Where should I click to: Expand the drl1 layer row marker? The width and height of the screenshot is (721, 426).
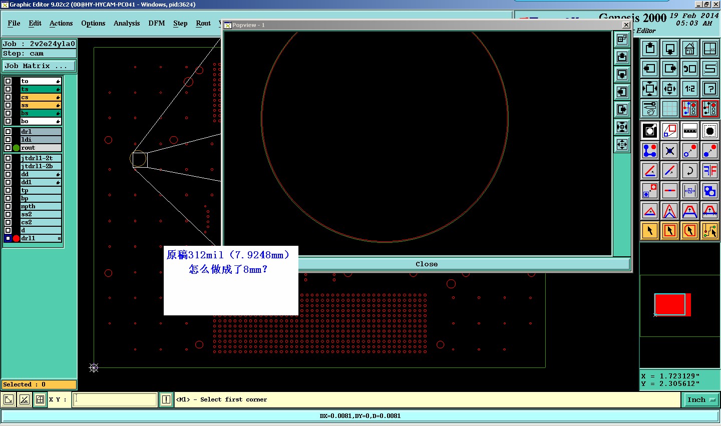pos(59,238)
